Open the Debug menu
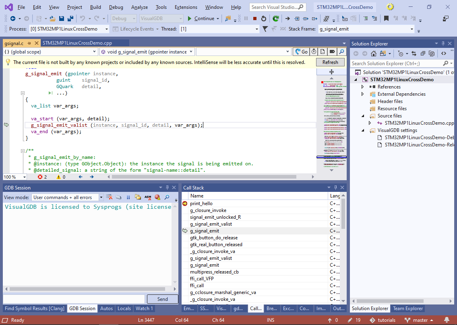Screen dimensions: 457x325 (x=116, y=7)
